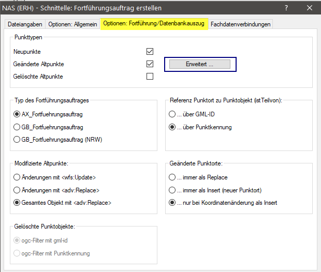Select the Optionen: Fortführung/Datenbankauszug tab
The height and width of the screenshot is (272, 321).
(x=154, y=24)
